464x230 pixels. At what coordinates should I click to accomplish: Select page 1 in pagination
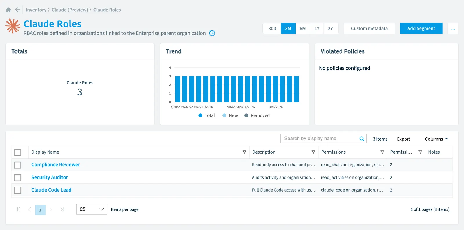point(40,210)
